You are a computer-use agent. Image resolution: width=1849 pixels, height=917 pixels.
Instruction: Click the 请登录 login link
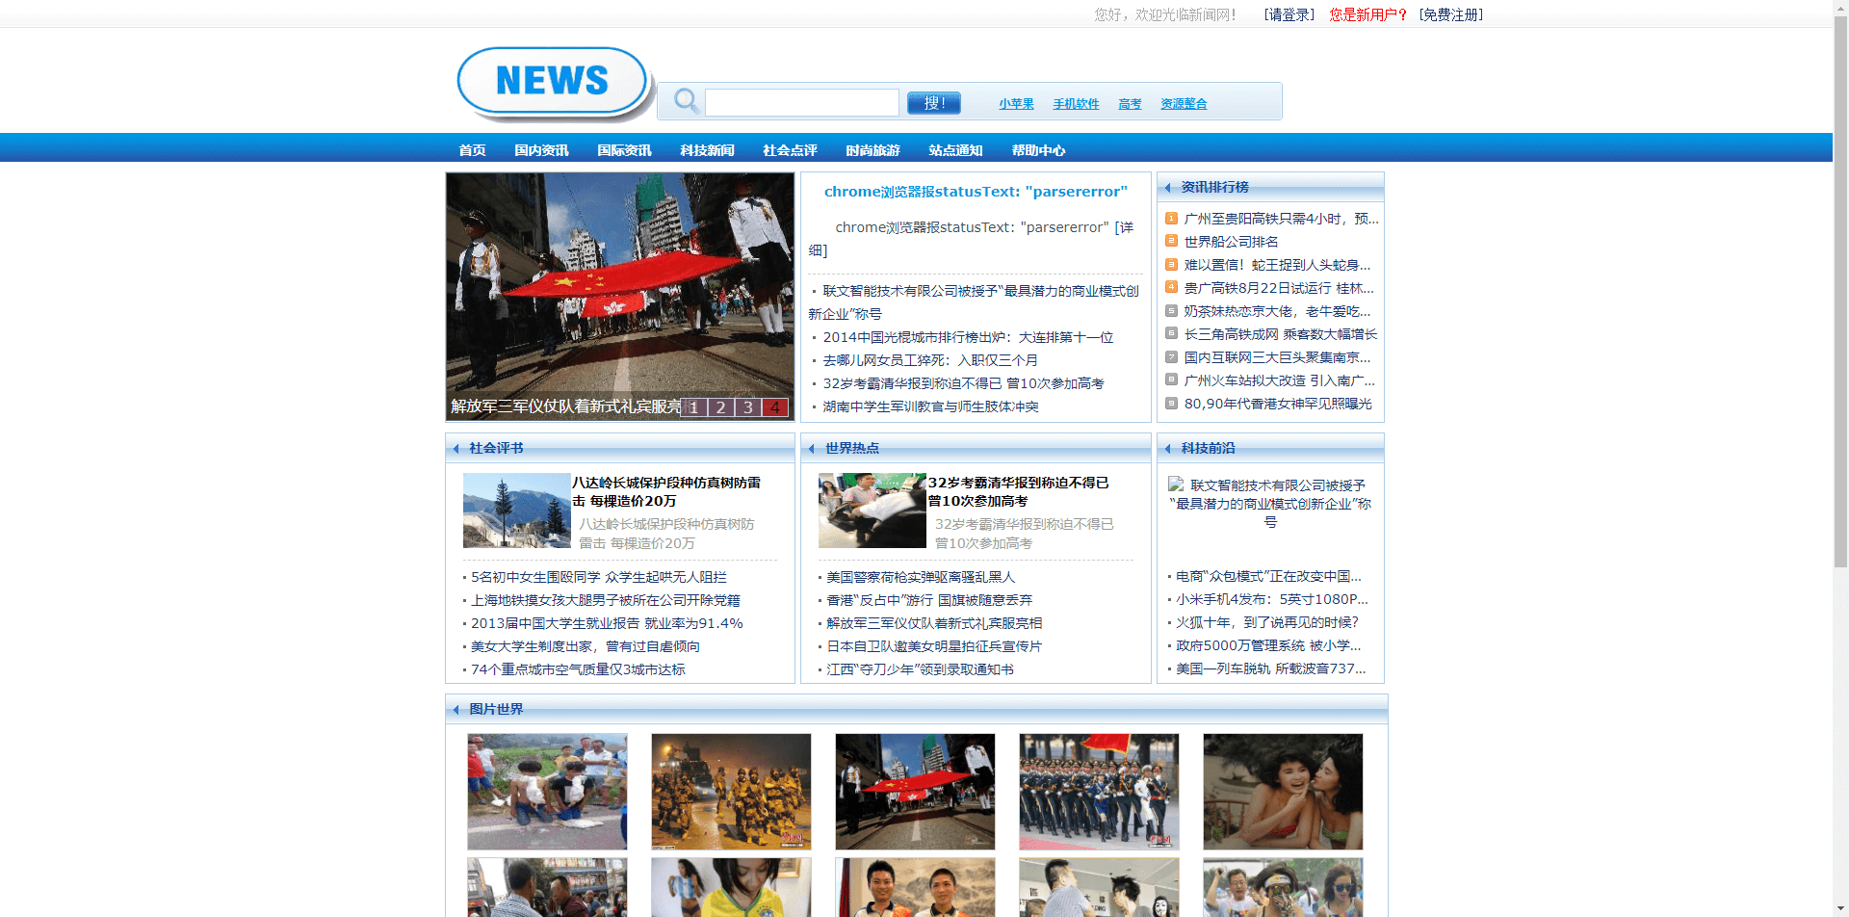[x=1289, y=14]
